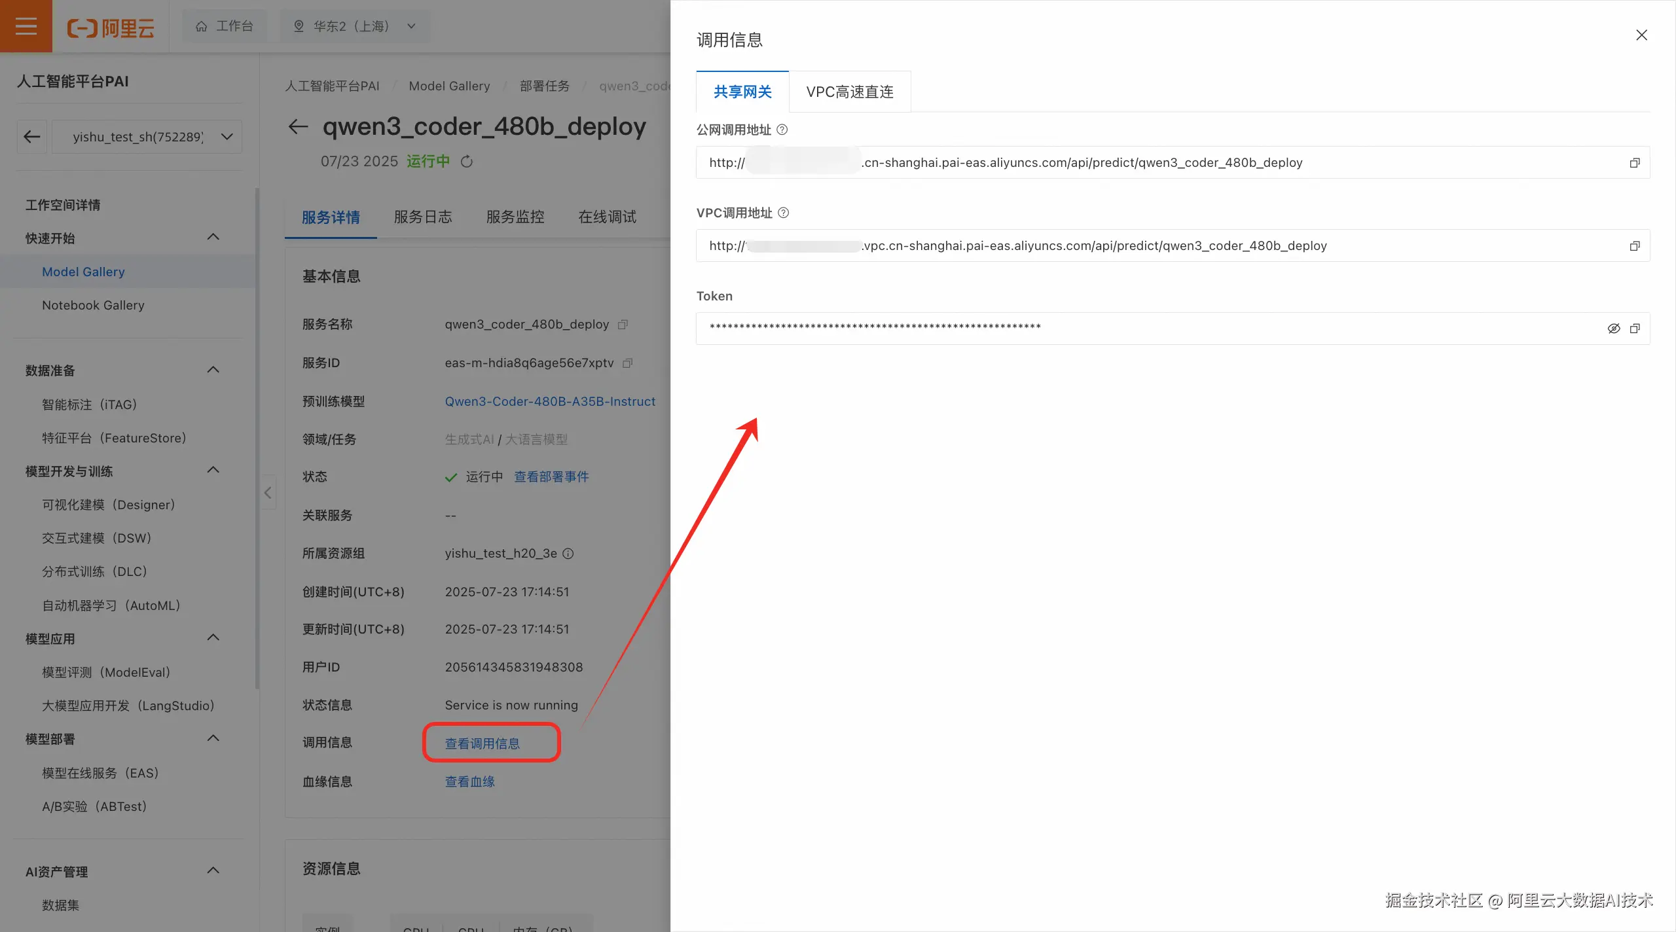Copy the Token value
The width and height of the screenshot is (1676, 932).
(1634, 329)
